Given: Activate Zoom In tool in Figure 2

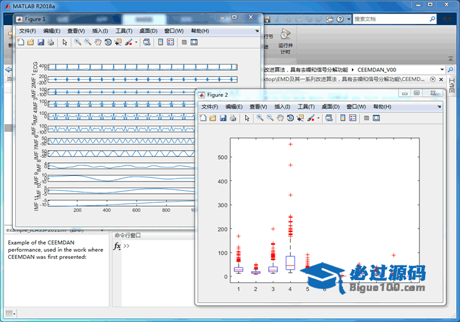Looking at the screenshot, I should (x=260, y=118).
